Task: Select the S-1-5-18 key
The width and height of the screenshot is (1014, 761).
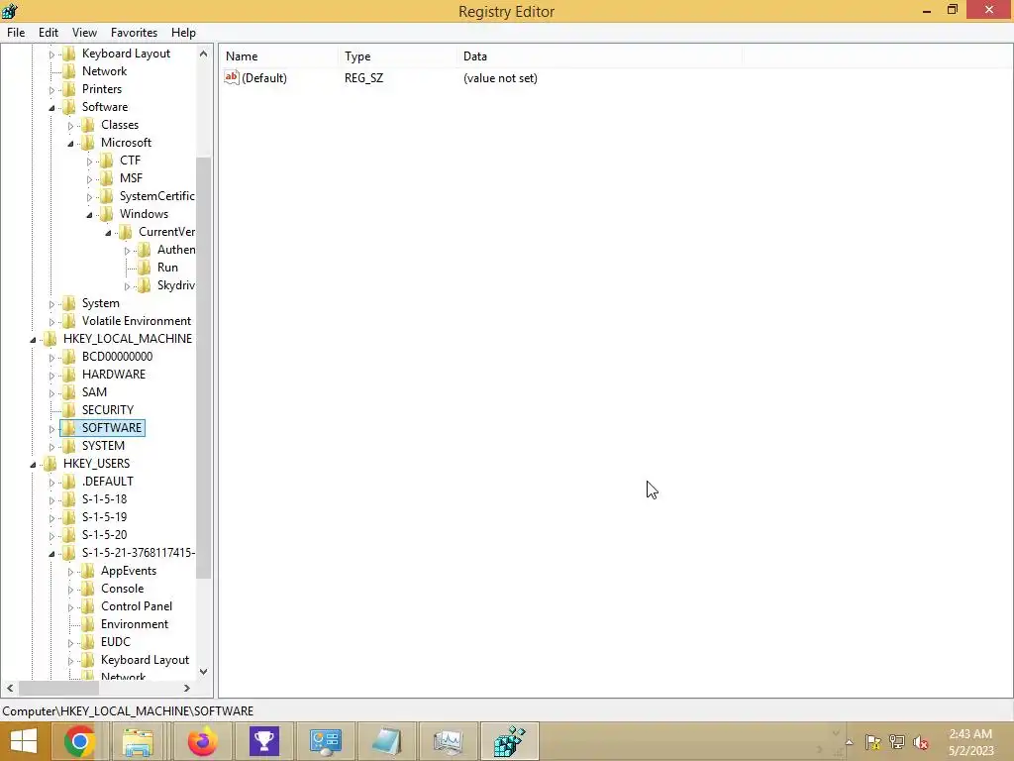Action: coord(104,499)
